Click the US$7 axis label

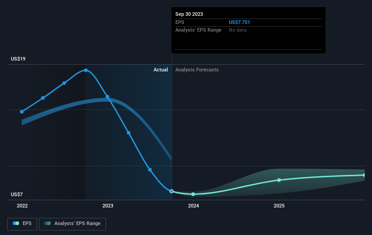pos(17,194)
